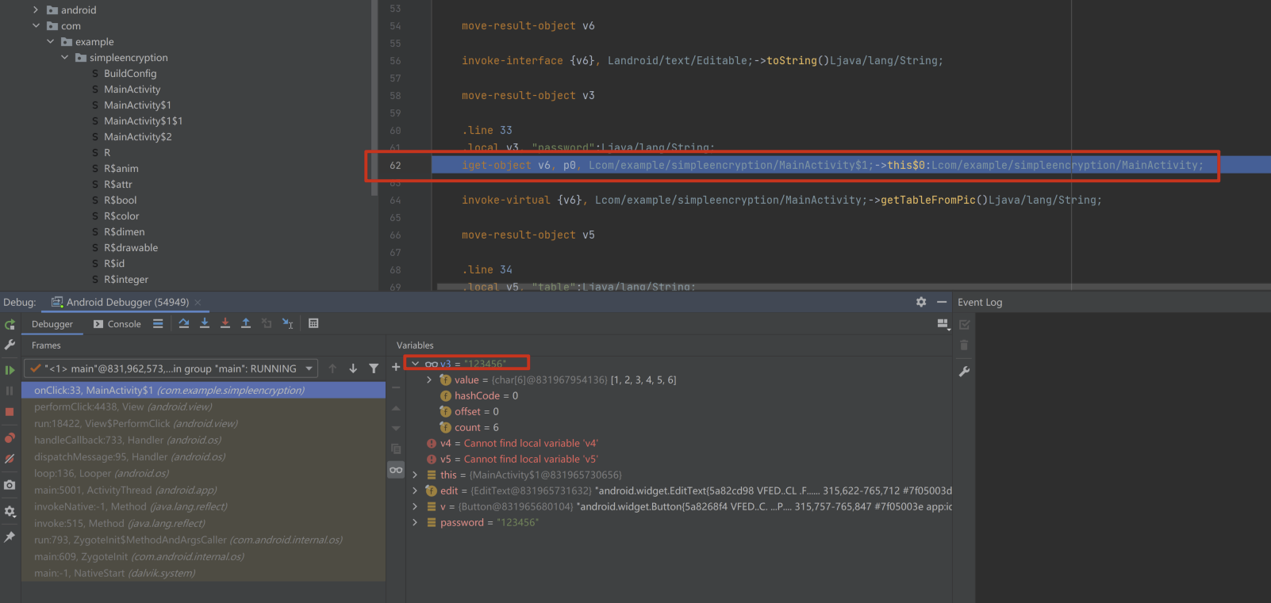Image resolution: width=1271 pixels, height=603 pixels.
Task: Open Event Log wrench settings
Action: (x=965, y=371)
